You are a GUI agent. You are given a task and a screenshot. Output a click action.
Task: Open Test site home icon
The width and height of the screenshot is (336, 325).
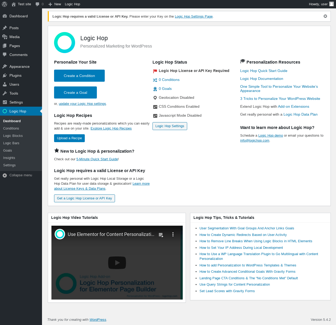[14, 4]
